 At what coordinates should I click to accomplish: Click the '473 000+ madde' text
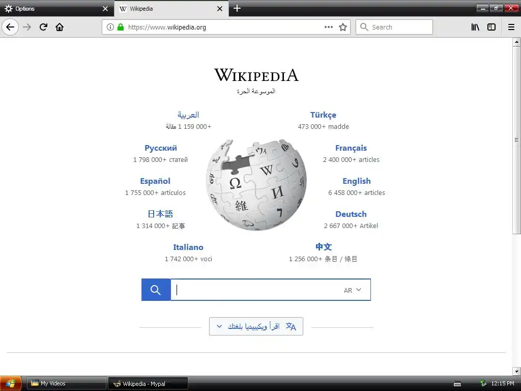point(323,127)
